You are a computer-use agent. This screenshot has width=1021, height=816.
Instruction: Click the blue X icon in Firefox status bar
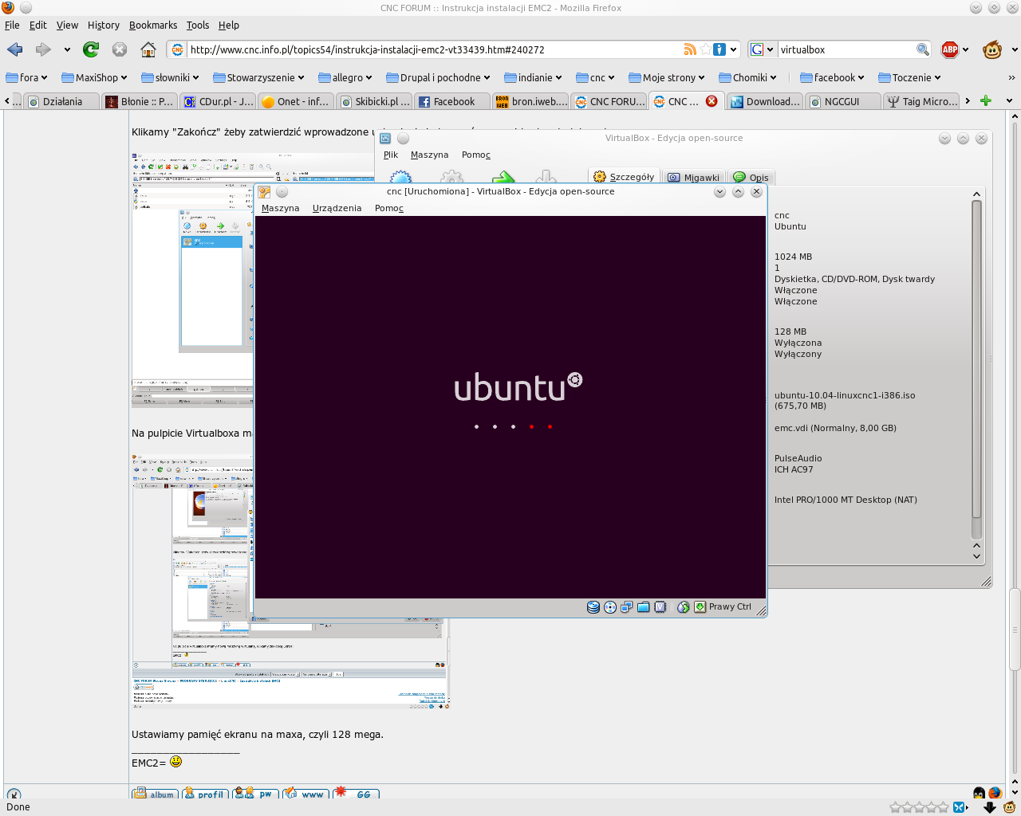coord(960,807)
